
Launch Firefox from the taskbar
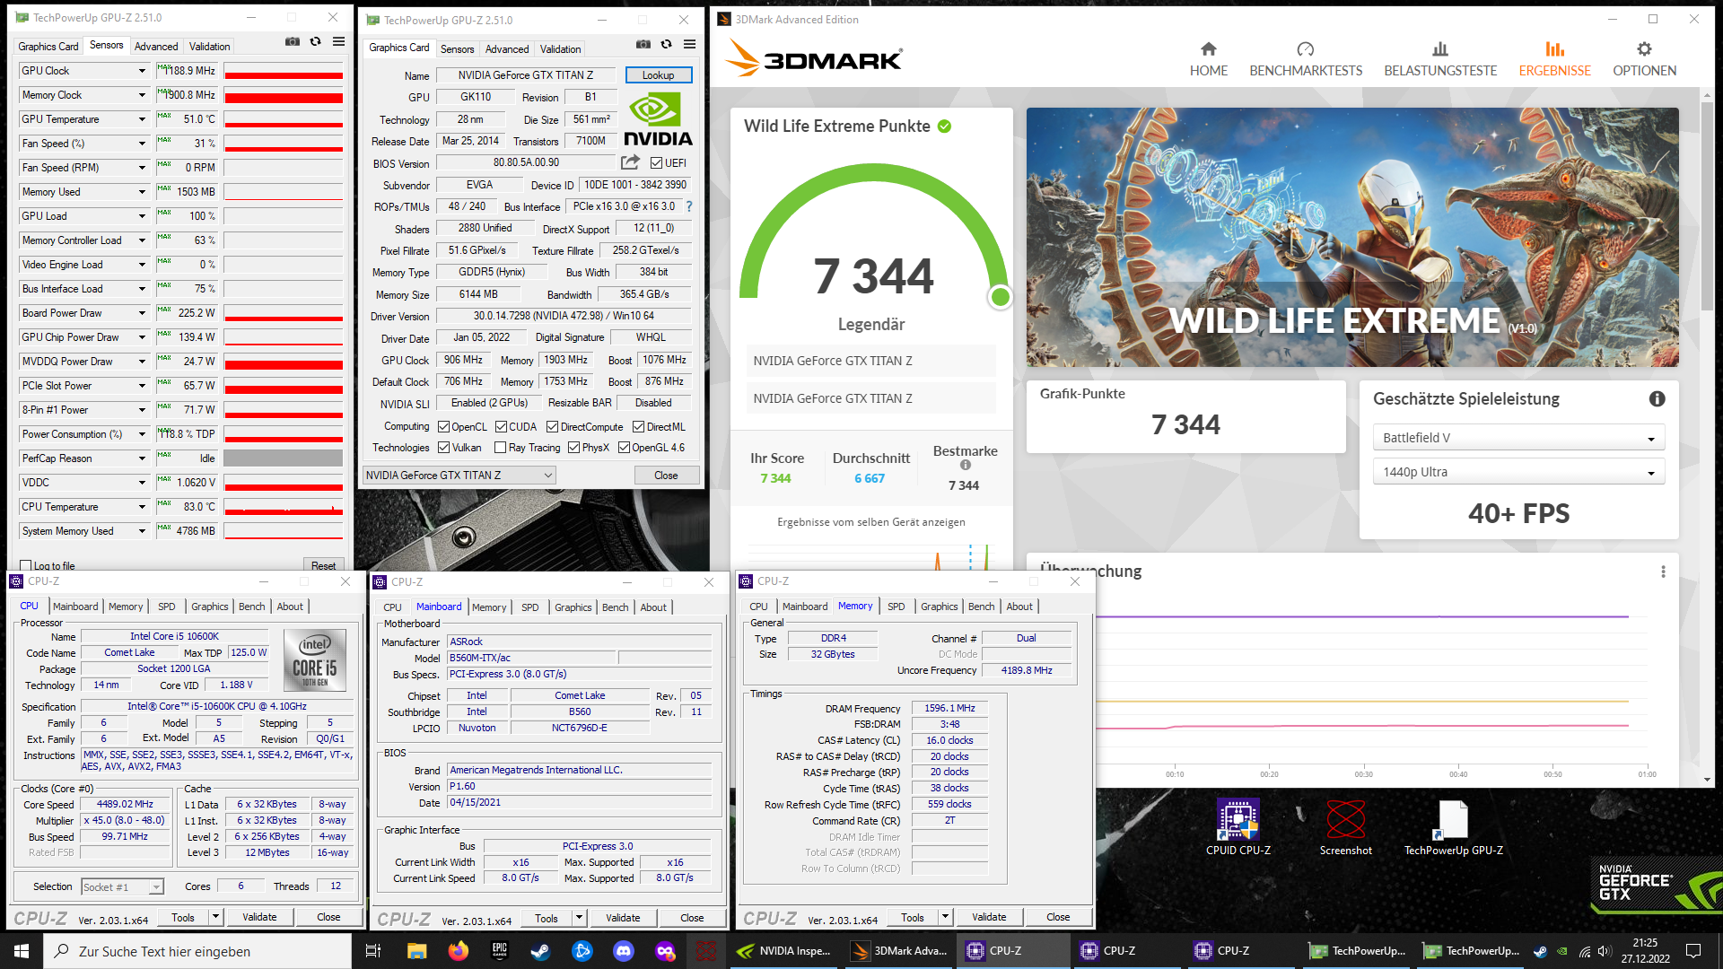pos(459,951)
